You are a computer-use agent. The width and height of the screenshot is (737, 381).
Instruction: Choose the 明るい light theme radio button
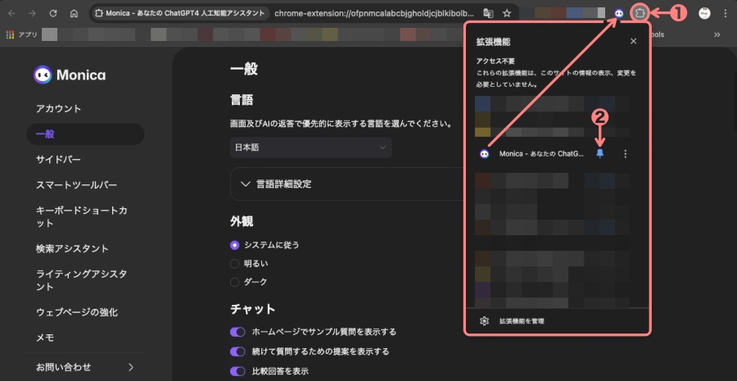tap(235, 264)
